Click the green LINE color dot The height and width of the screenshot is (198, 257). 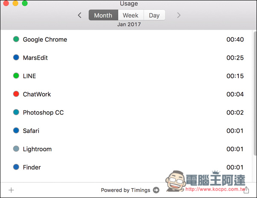point(16,76)
